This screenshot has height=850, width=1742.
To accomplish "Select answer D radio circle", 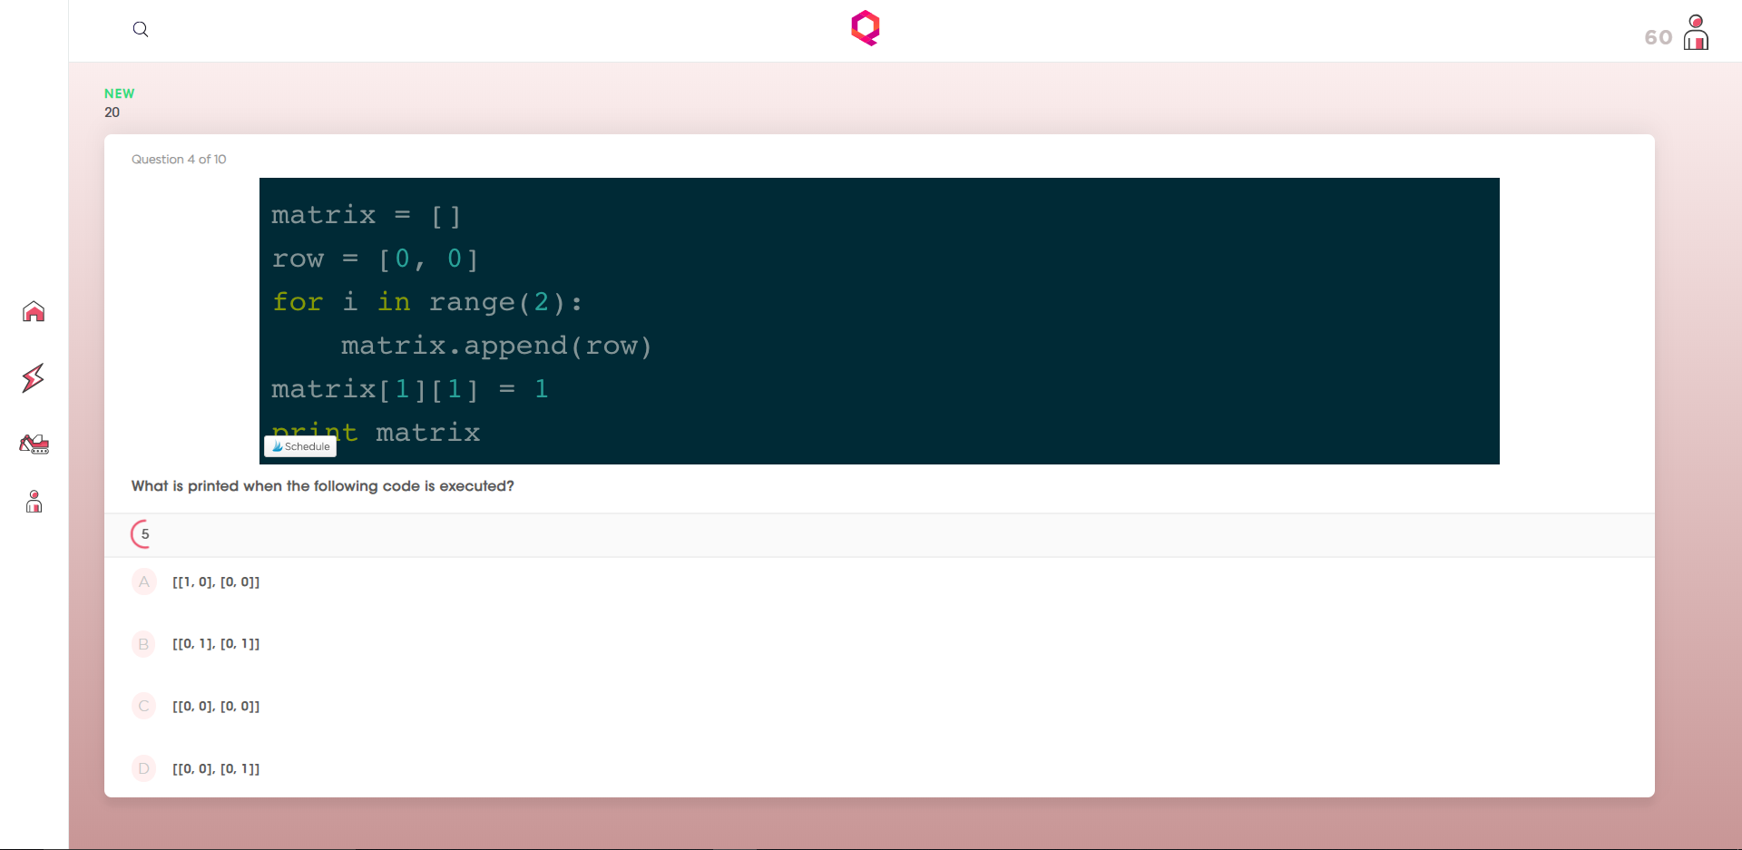I will click(144, 768).
